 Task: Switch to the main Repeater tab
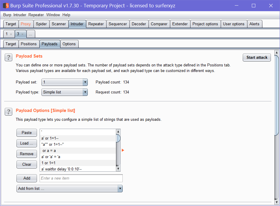96,24
